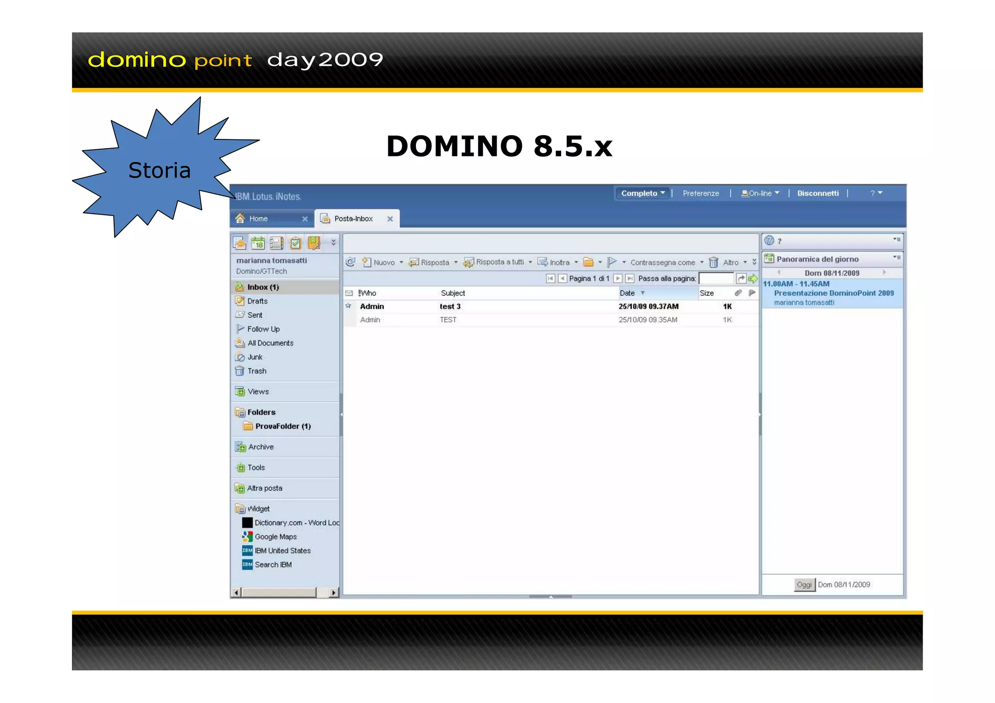Open the help question mark menu
This screenshot has height=703, width=995.
[x=876, y=193]
